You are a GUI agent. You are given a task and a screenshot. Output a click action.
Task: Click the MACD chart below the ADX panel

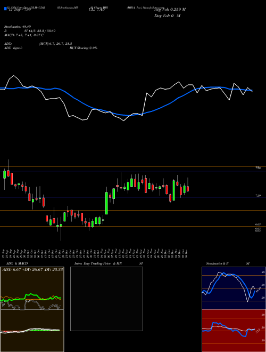32,331
